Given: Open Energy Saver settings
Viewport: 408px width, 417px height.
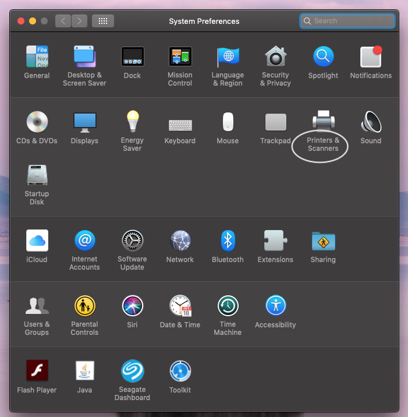Looking at the screenshot, I should [x=132, y=121].
